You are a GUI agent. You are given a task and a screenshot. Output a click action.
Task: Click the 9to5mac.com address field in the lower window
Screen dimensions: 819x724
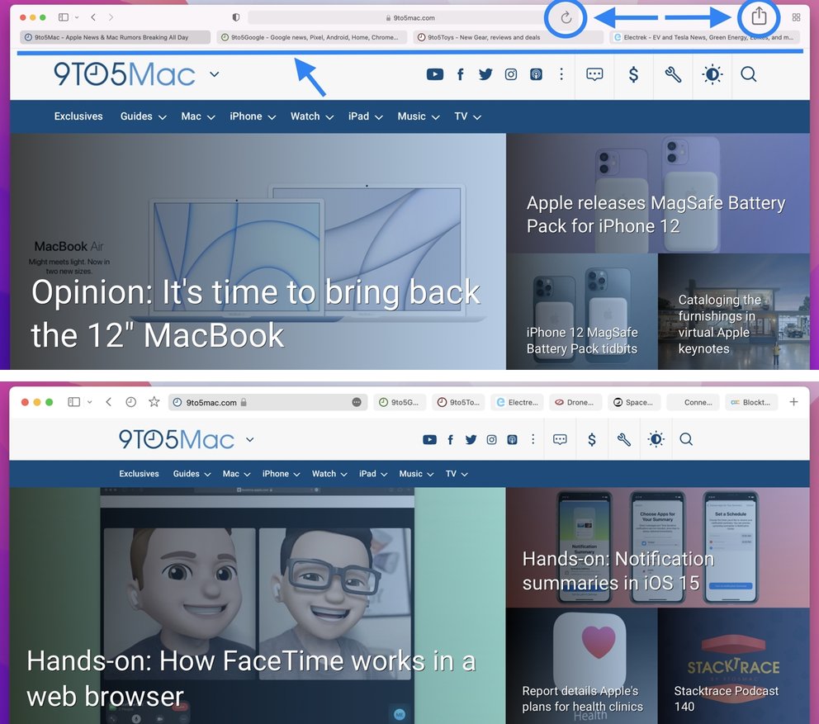click(267, 402)
